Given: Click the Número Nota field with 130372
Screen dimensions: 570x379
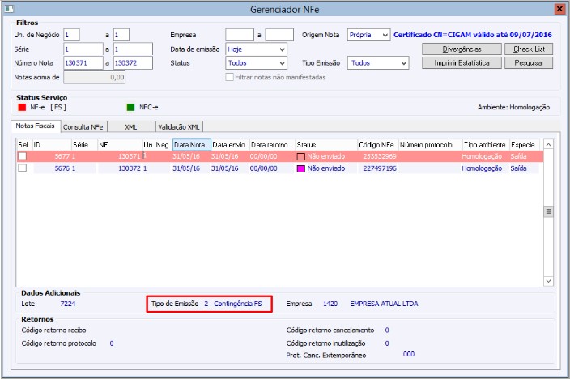Looking at the screenshot, I should 133,63.
